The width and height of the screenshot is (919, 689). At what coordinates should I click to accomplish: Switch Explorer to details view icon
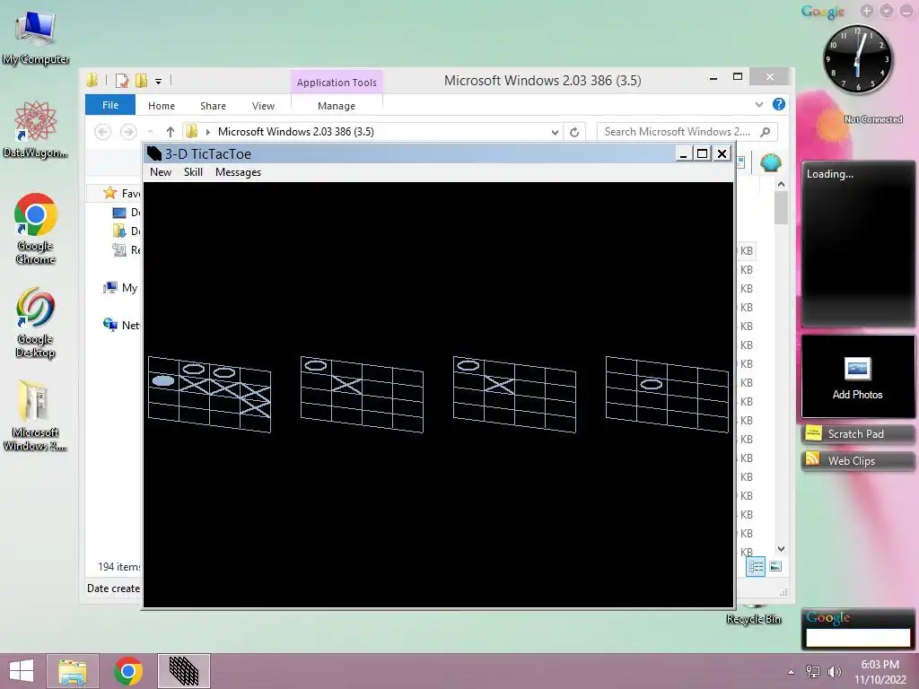coord(756,566)
